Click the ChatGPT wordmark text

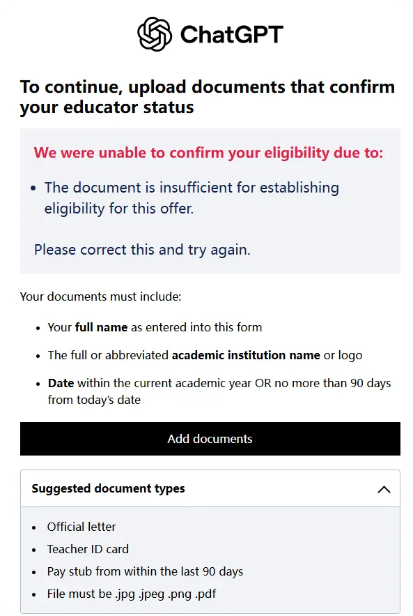pos(231,35)
